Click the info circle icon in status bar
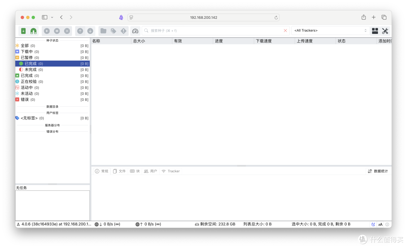 (387, 224)
